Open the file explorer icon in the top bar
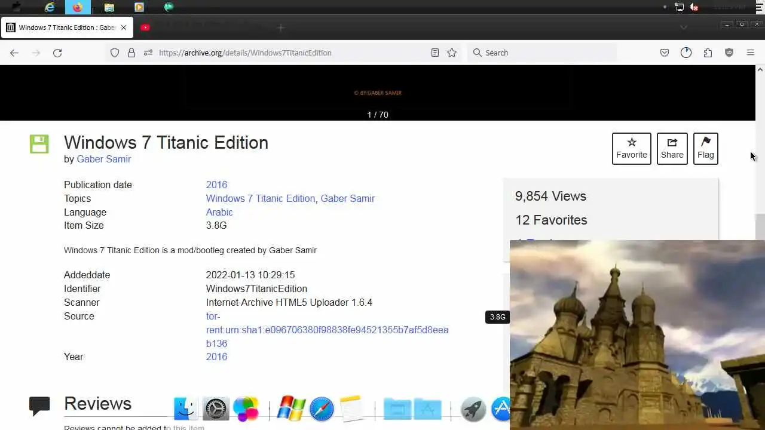This screenshot has width=765, height=430. coord(109,7)
